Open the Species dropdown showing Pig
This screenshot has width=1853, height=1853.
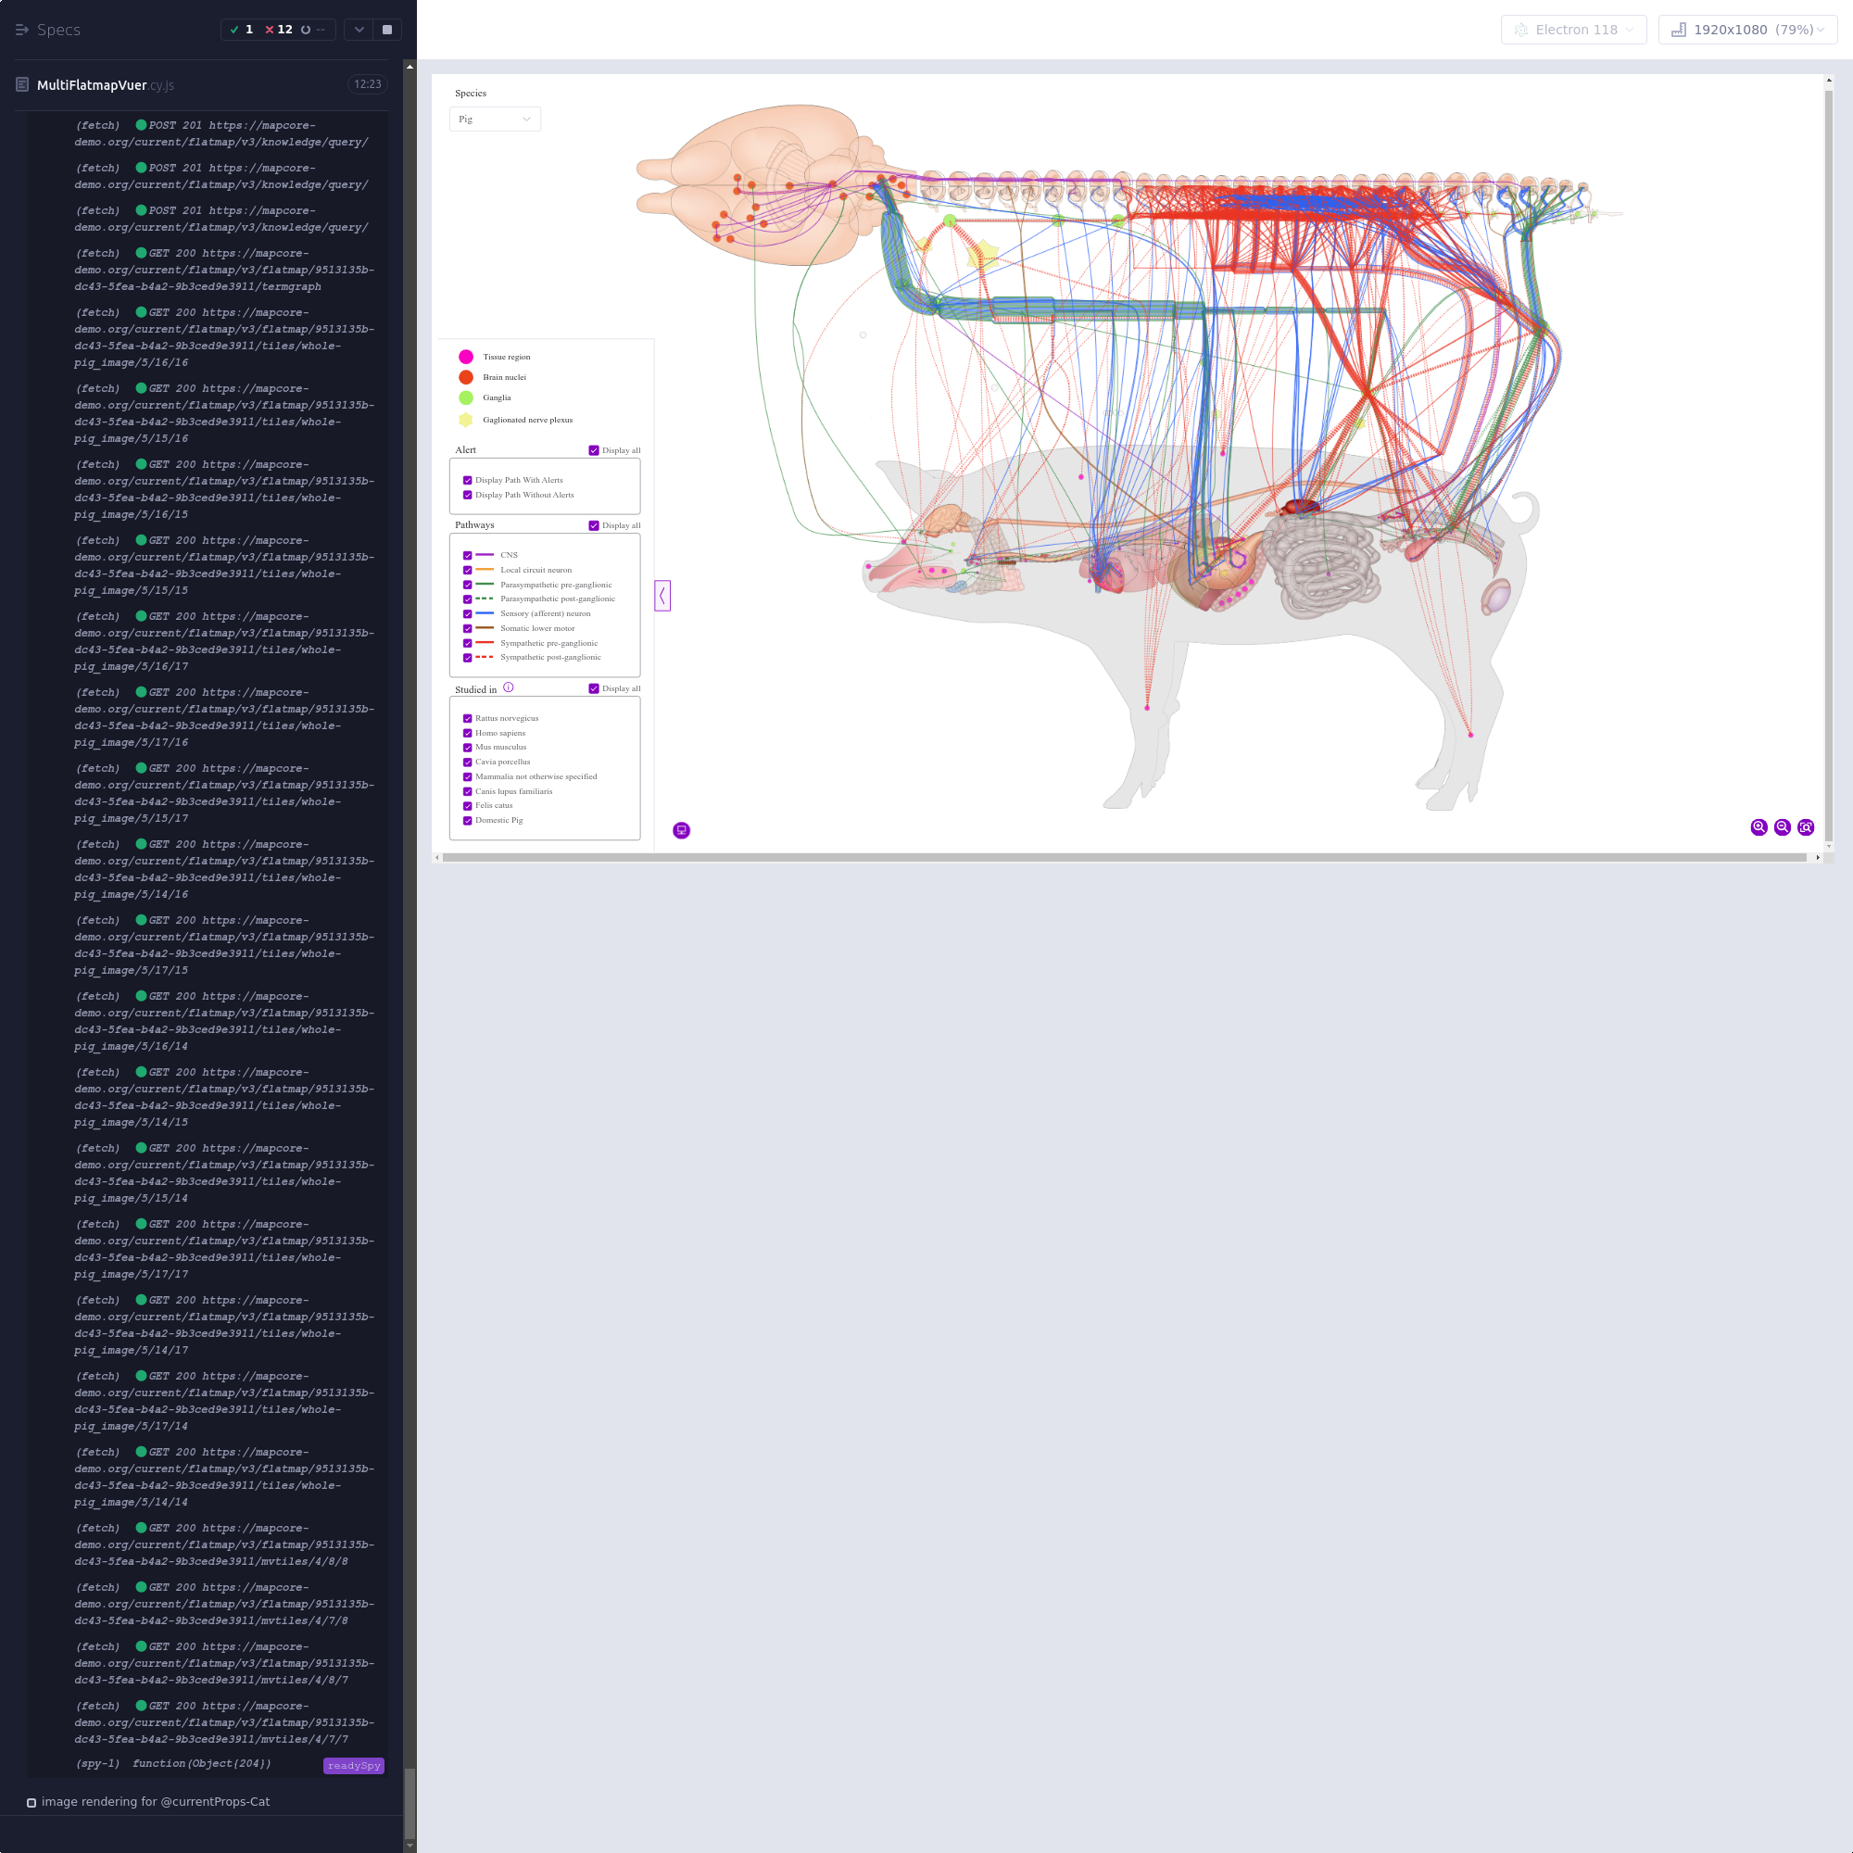click(x=494, y=119)
